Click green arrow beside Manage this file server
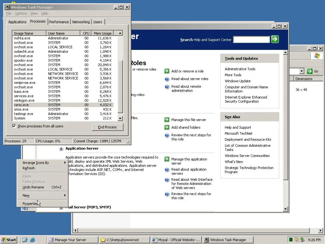 coord(167,120)
